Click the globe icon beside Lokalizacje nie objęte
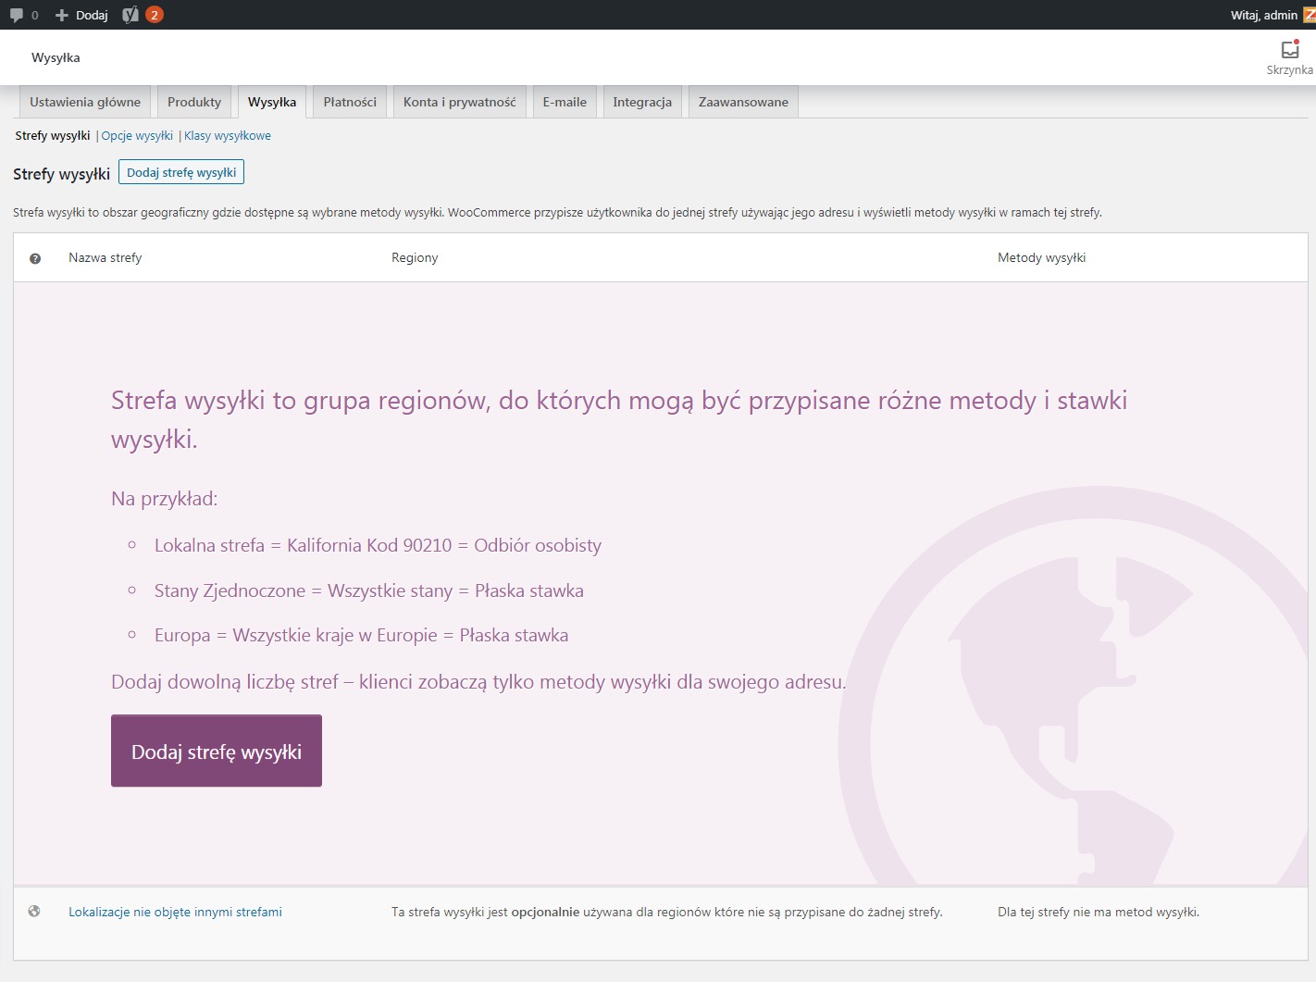 coord(34,912)
